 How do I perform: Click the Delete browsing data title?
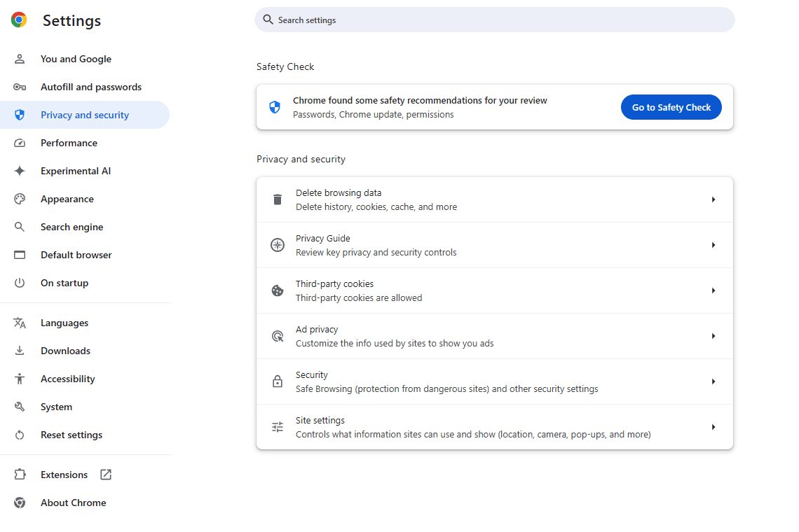click(x=339, y=193)
